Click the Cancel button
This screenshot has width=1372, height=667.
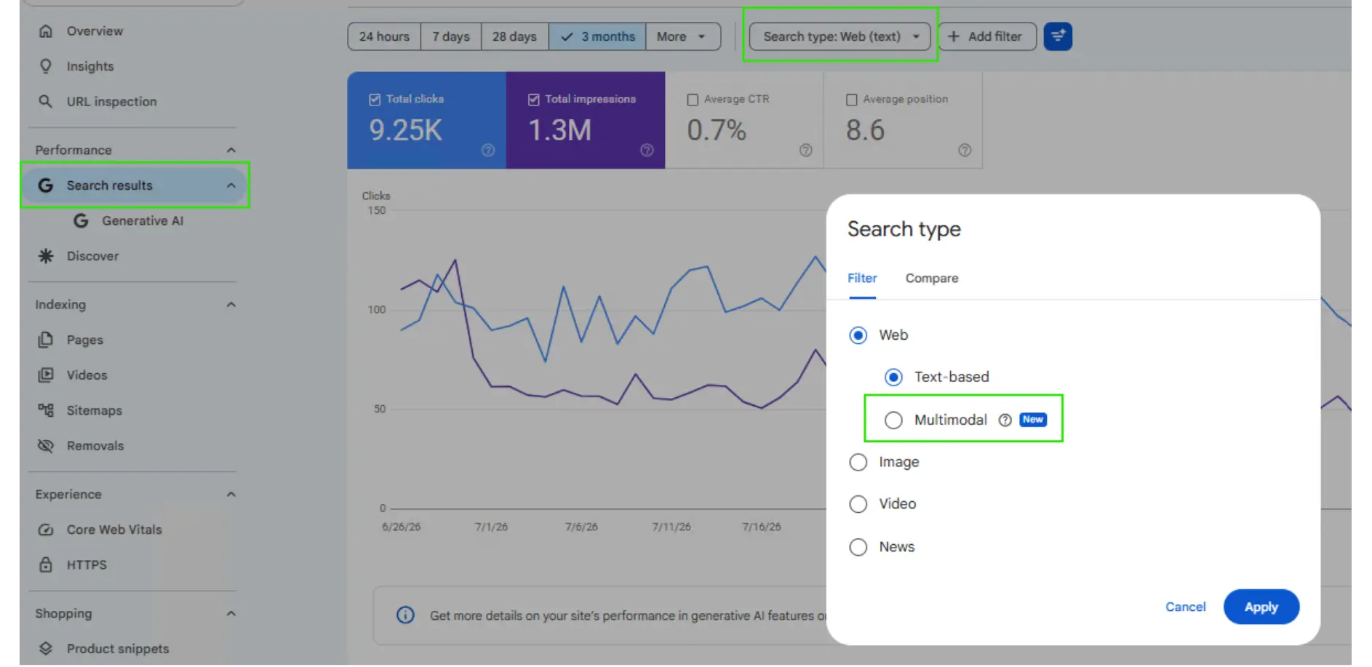point(1185,607)
